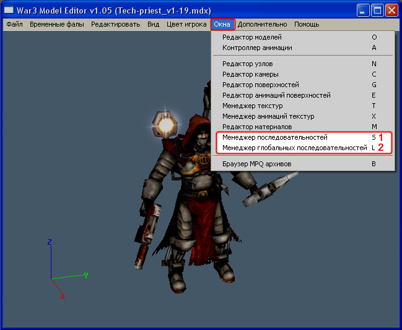The height and width of the screenshot is (330, 402).
Task: Open Менеджер глобальных последовательностей entry
Action: (303, 148)
